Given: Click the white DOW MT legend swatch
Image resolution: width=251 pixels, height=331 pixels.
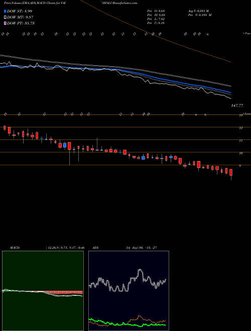Looking at the screenshot, I should (5, 18).
